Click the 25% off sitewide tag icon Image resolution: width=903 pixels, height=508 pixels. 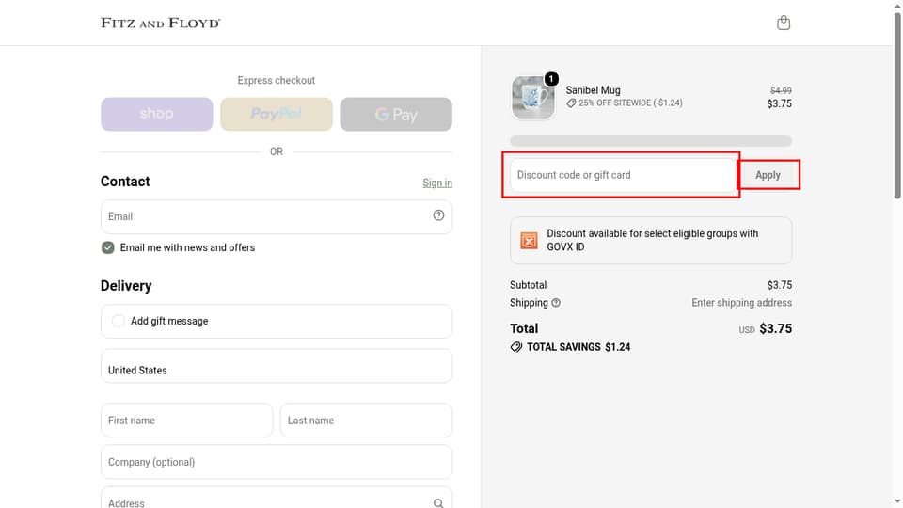click(571, 103)
